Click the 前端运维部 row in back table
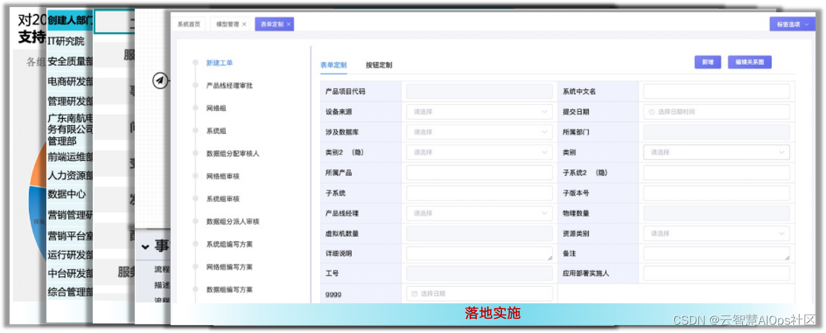 tap(70, 157)
